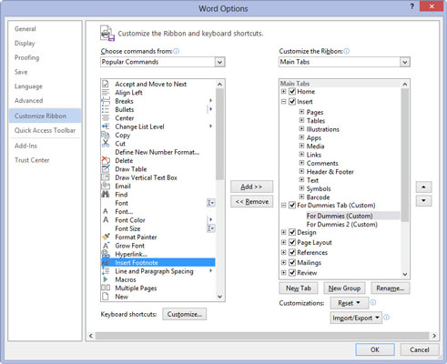Open the General options category
The image size is (447, 364).
pyautogui.click(x=25, y=29)
